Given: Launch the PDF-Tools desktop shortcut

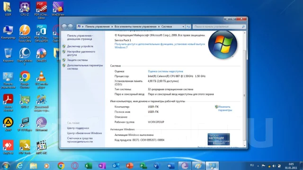Looking at the screenshot, I should (25, 147).
